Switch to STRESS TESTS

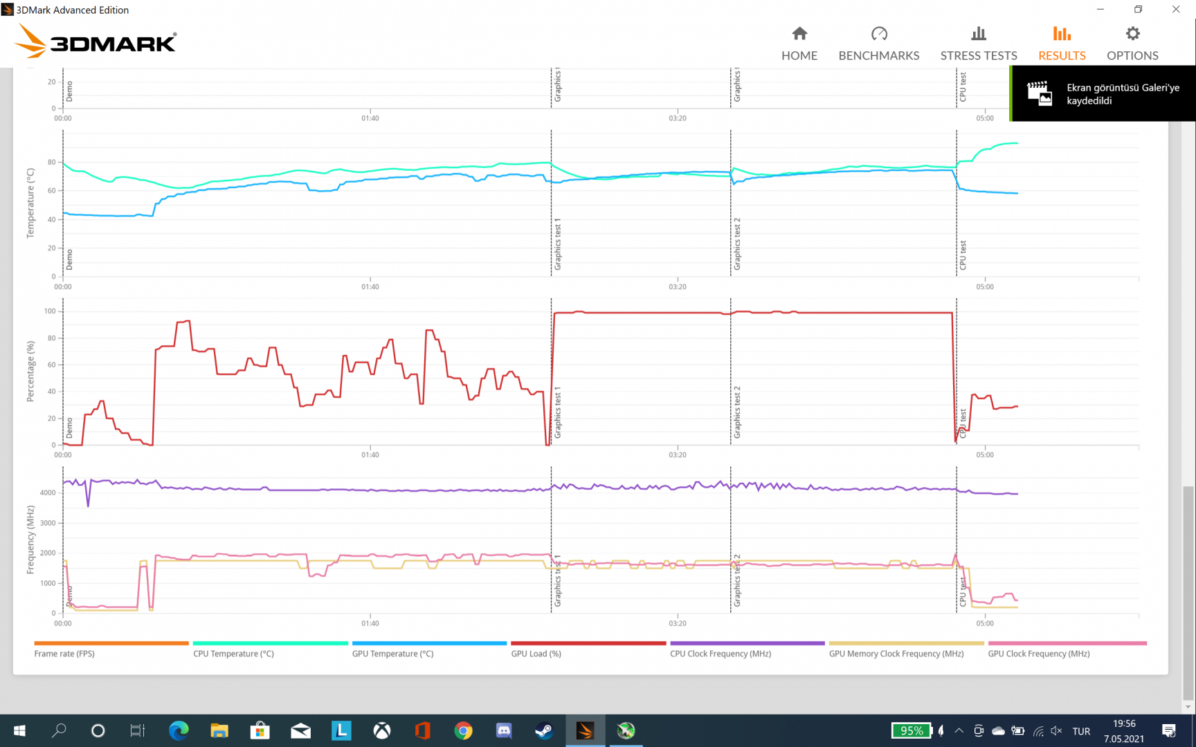point(979,44)
